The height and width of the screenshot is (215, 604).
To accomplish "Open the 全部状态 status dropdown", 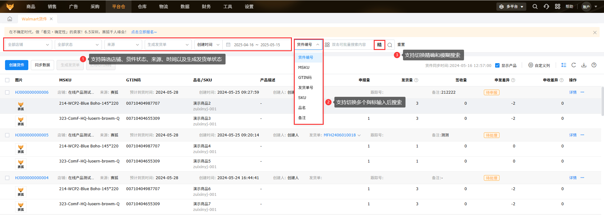I will (x=78, y=45).
